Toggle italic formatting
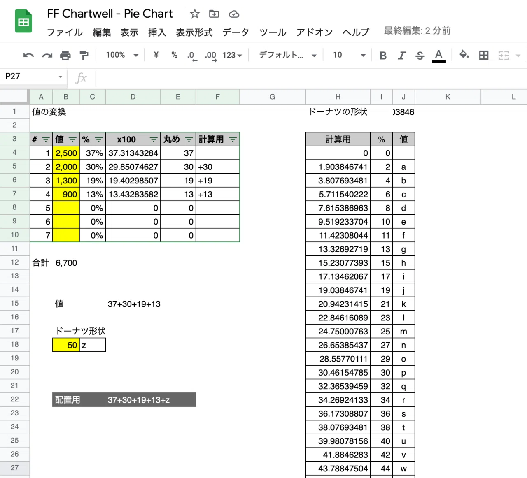 402,56
